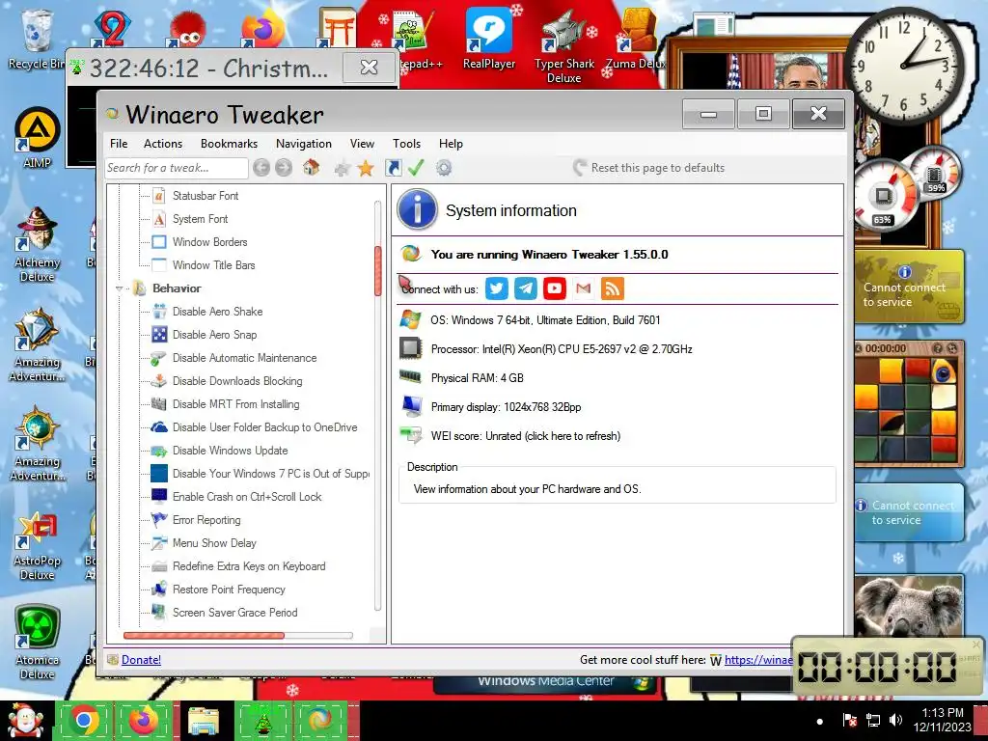Screen dimensions: 988x741
Task: Click the tree vertical scrollbar thumb
Action: (378, 271)
